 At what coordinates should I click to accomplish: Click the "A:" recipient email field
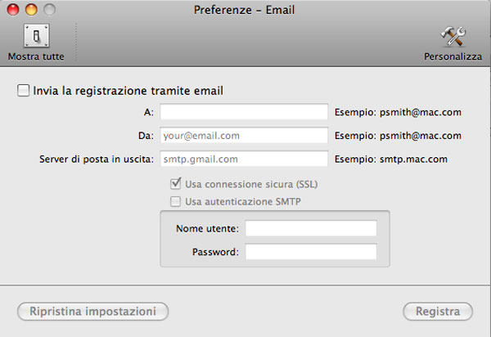(244, 112)
